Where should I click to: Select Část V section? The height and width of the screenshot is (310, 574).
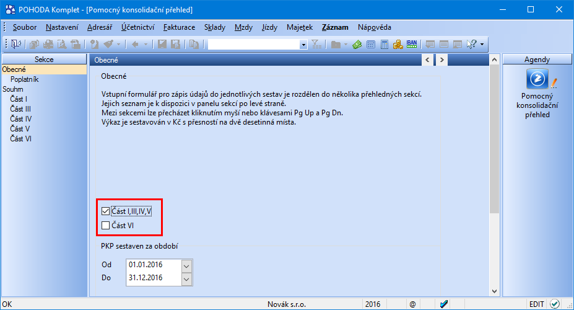coord(20,128)
